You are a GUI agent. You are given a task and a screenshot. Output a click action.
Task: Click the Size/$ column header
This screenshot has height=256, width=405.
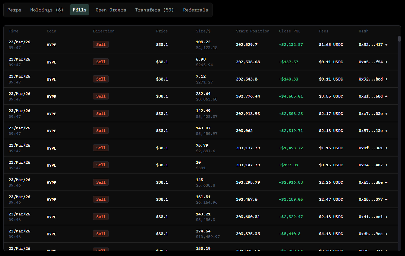(203, 31)
